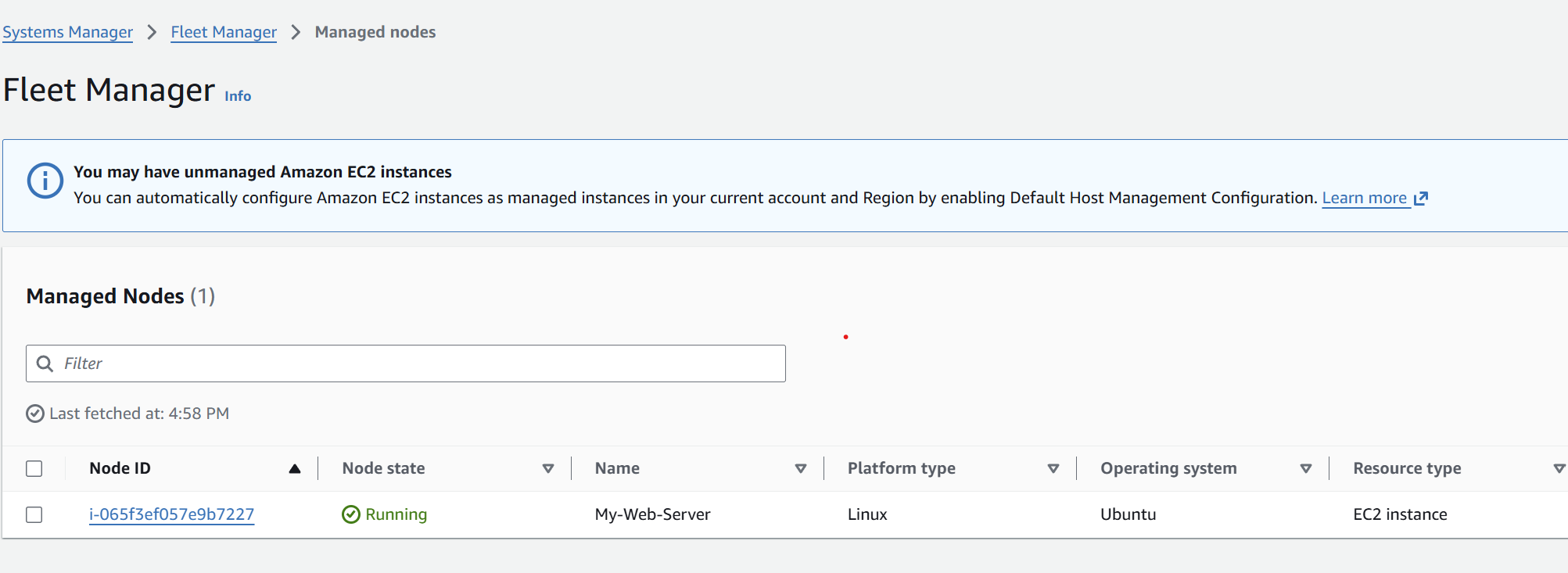The image size is (1568, 573).
Task: Click the external link icon beside Learn more
Action: (x=1421, y=199)
